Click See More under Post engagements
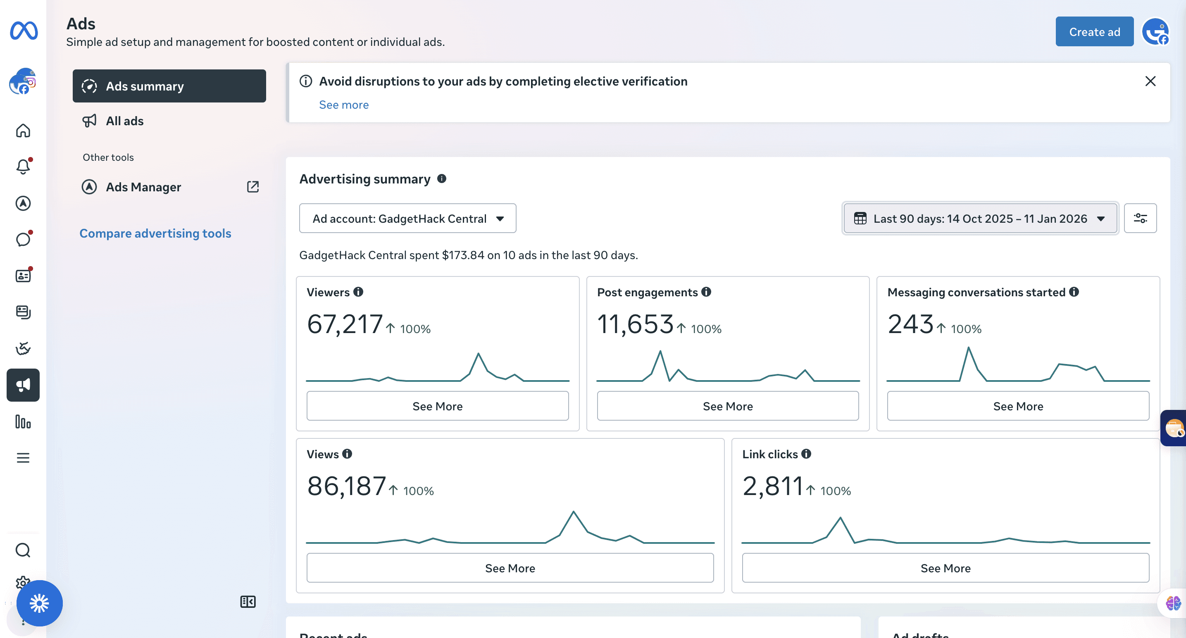 [727, 406]
